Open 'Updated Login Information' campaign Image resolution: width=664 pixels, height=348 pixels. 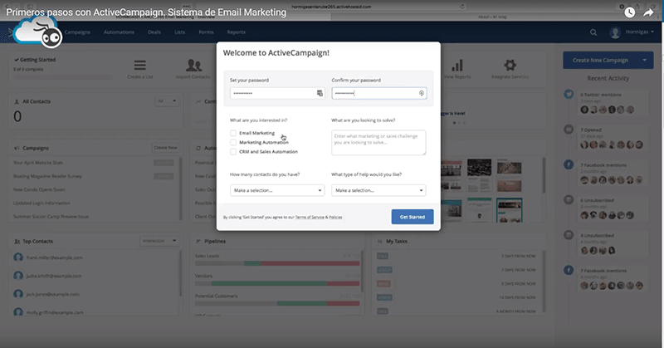(41, 203)
